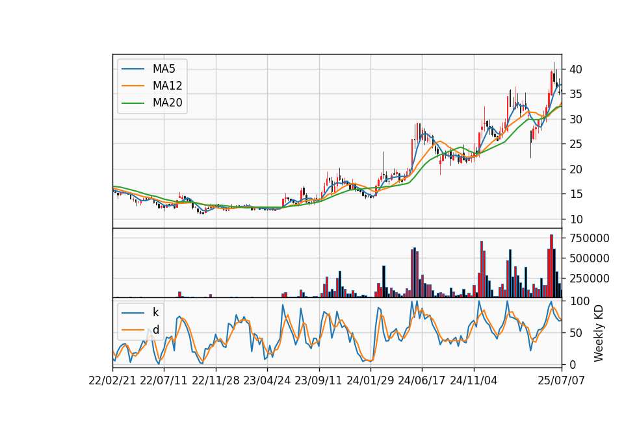Click the blue MA5 legend line sample
The height and width of the screenshot is (448, 624).
click(x=133, y=69)
